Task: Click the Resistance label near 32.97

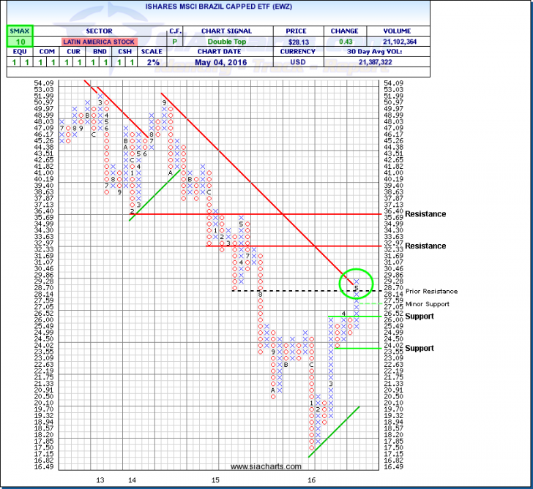Action: (425, 246)
